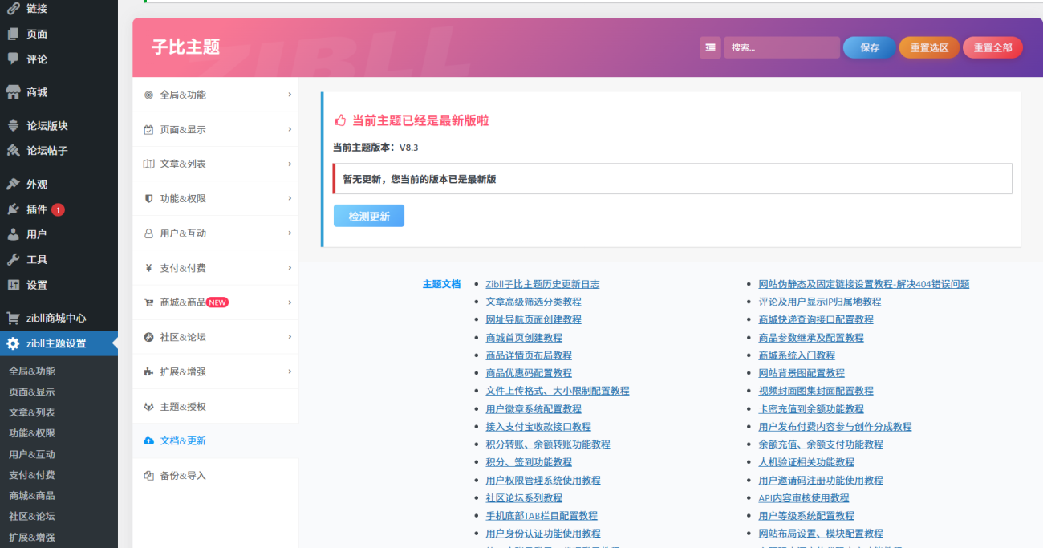Image resolution: width=1043 pixels, height=548 pixels.
Task: Expand 商城&商品 section with NEW badge
Action: coord(215,302)
